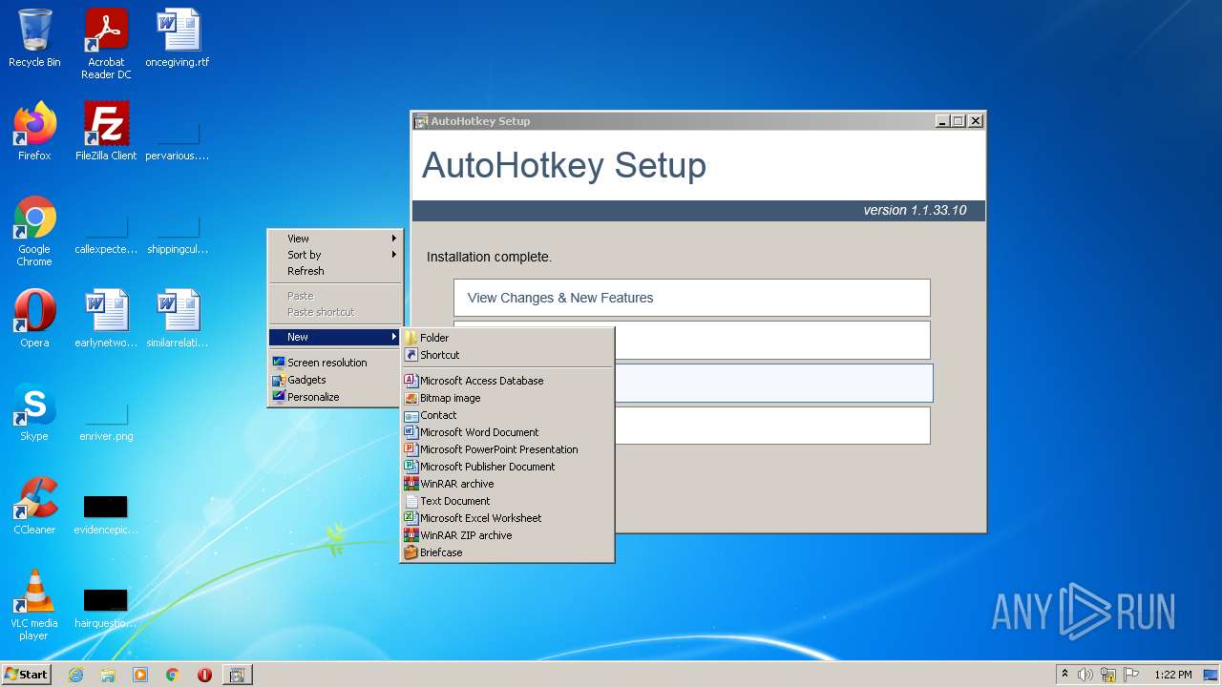Screen dimensions: 1222x687
Task: Click the network tray icon
Action: (1108, 675)
